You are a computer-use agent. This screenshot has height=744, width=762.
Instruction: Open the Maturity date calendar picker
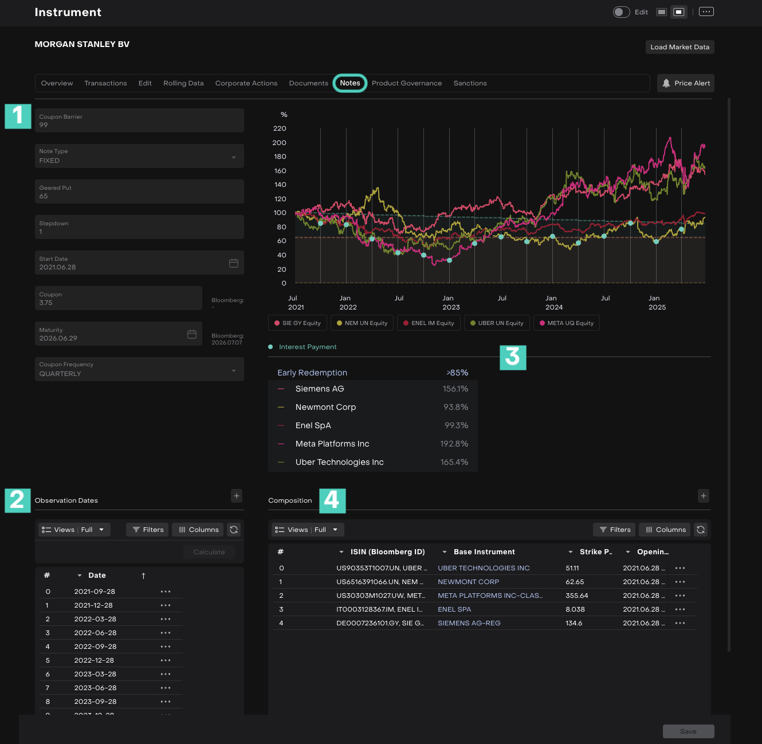(192, 334)
